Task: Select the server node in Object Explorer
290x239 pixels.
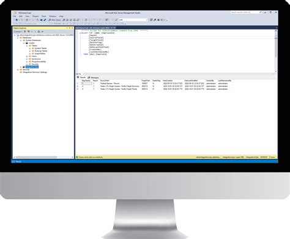Action: pos(46,35)
